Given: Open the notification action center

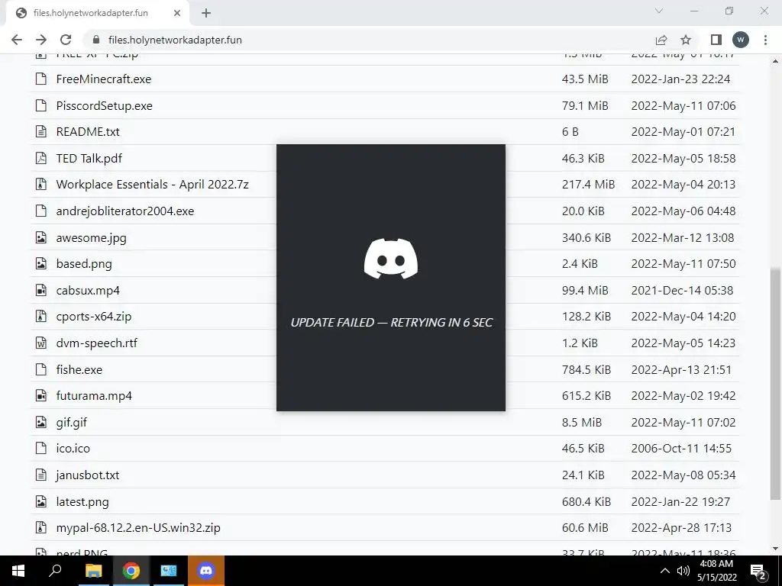Looking at the screenshot, I should [x=758, y=572].
